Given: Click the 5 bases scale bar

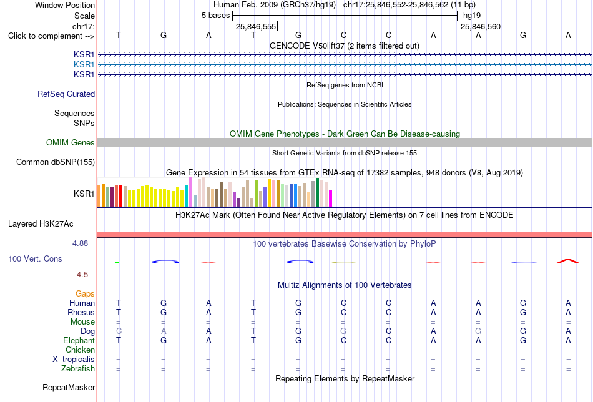Looking at the screenshot, I should pos(345,16).
